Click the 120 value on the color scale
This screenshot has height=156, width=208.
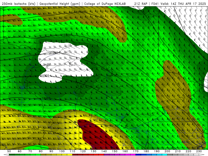pyautogui.click(x=83, y=151)
